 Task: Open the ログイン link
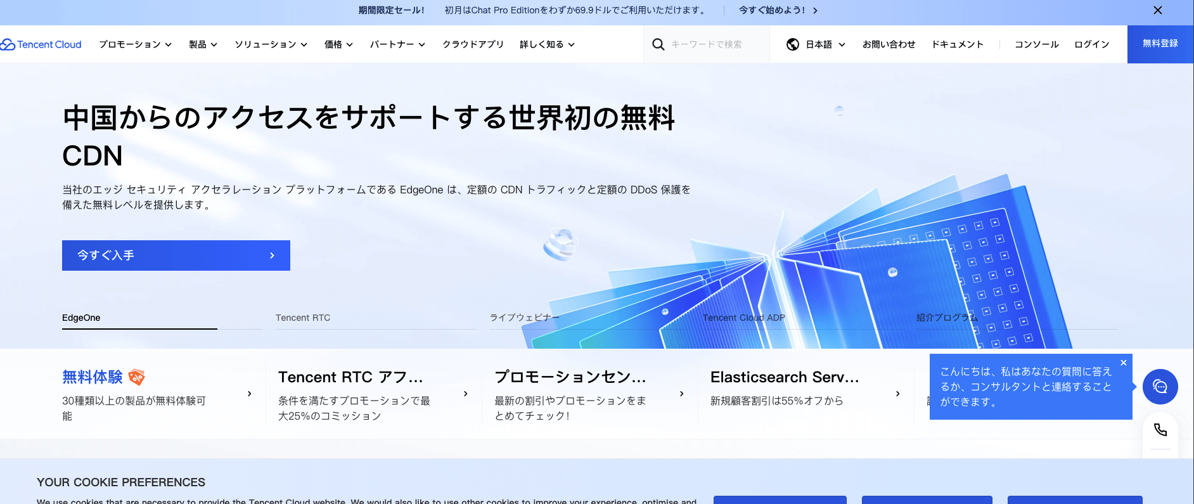(1092, 44)
